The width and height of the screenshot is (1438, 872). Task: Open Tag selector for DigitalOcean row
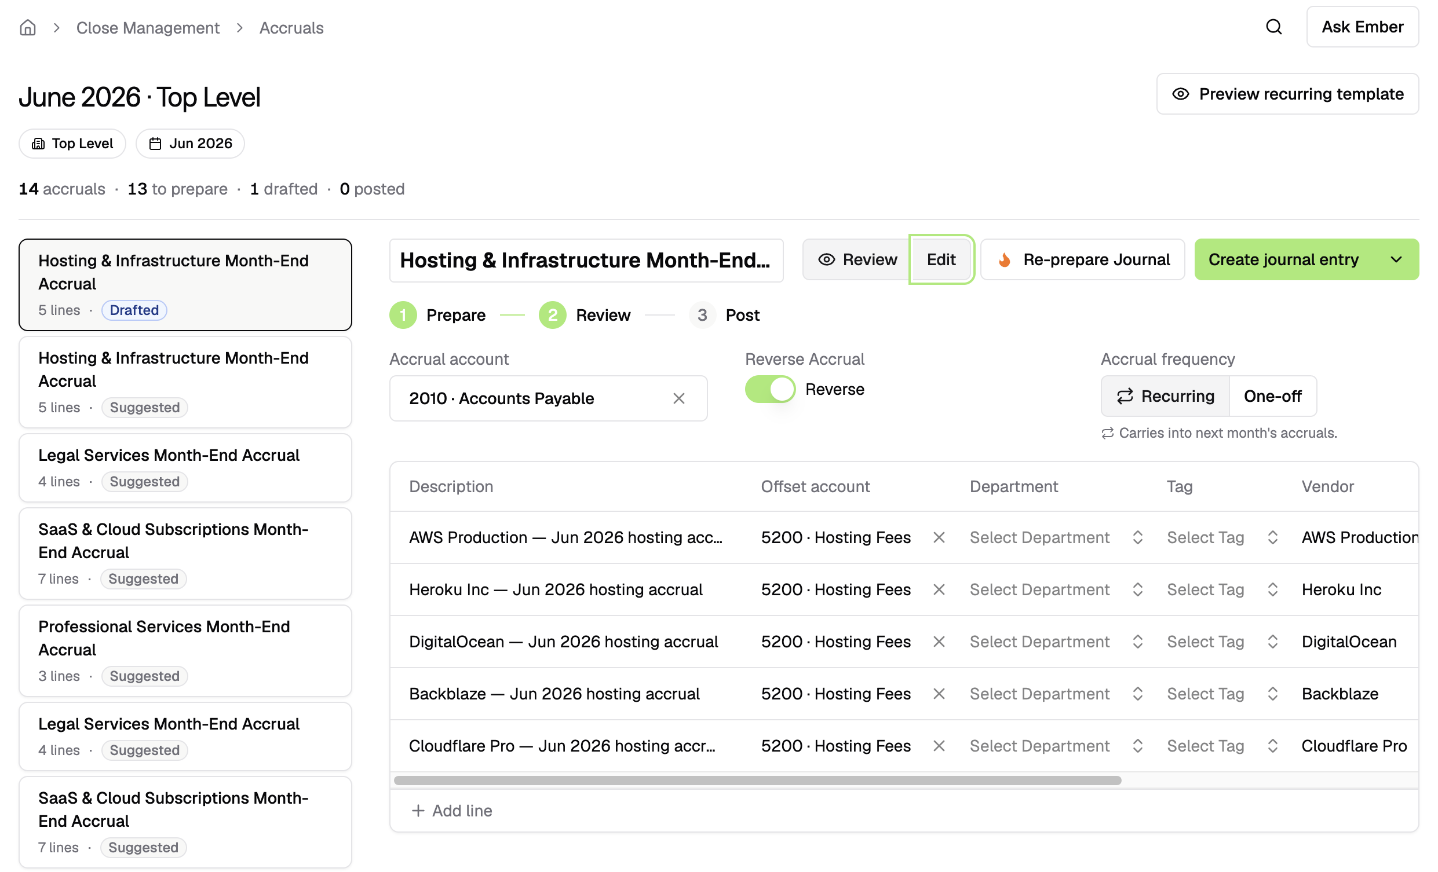pos(1223,642)
